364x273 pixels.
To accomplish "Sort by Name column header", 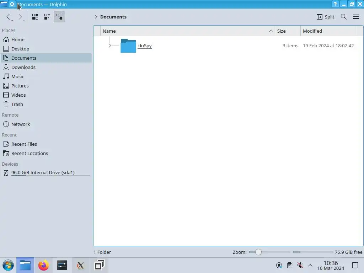I will [x=188, y=31].
